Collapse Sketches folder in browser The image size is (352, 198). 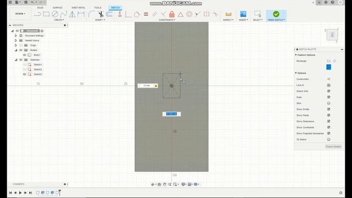point(16,60)
